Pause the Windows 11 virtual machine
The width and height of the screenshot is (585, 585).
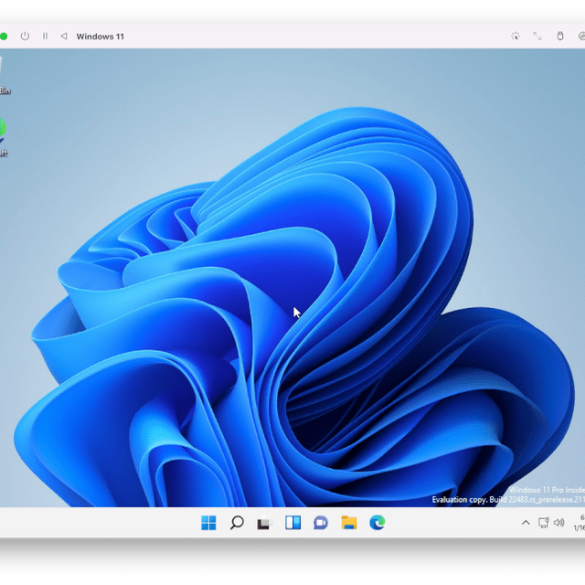45,37
